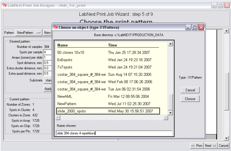Open the NewPattern pattern dropdown

pyautogui.click(x=29, y=33)
